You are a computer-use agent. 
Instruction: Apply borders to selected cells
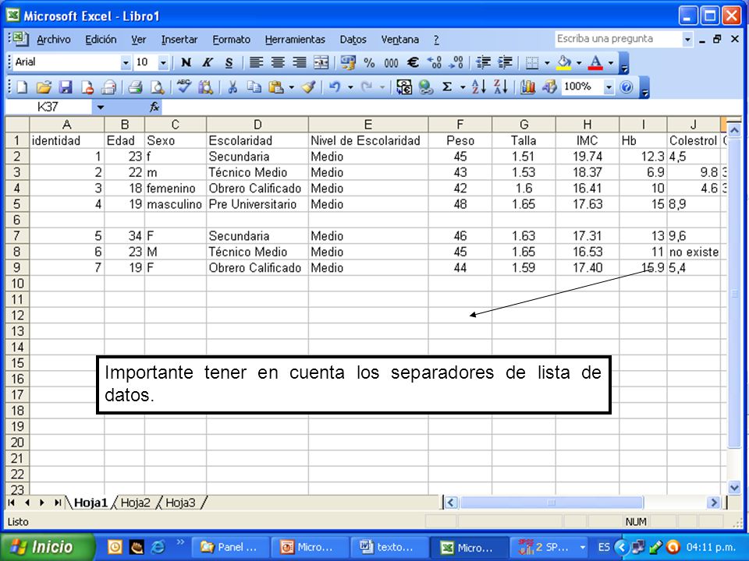click(x=531, y=62)
